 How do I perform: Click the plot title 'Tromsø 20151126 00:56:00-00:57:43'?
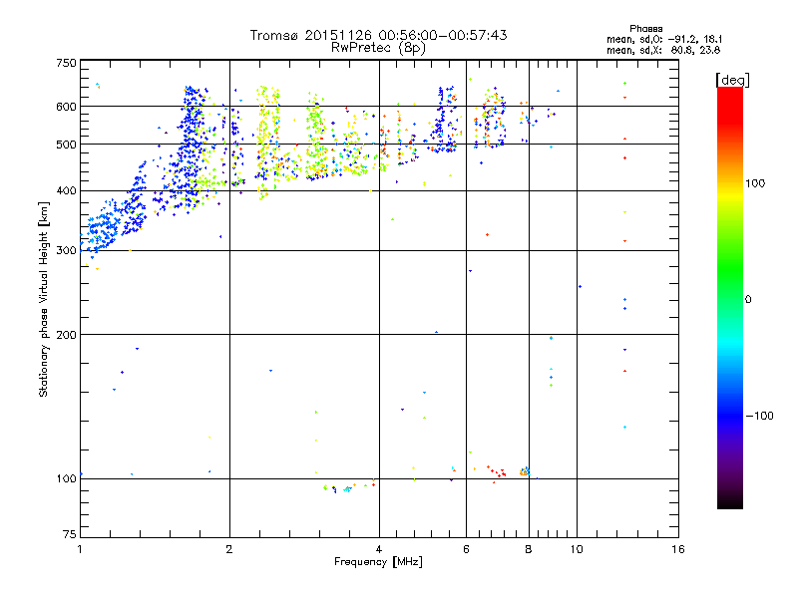tap(378, 35)
